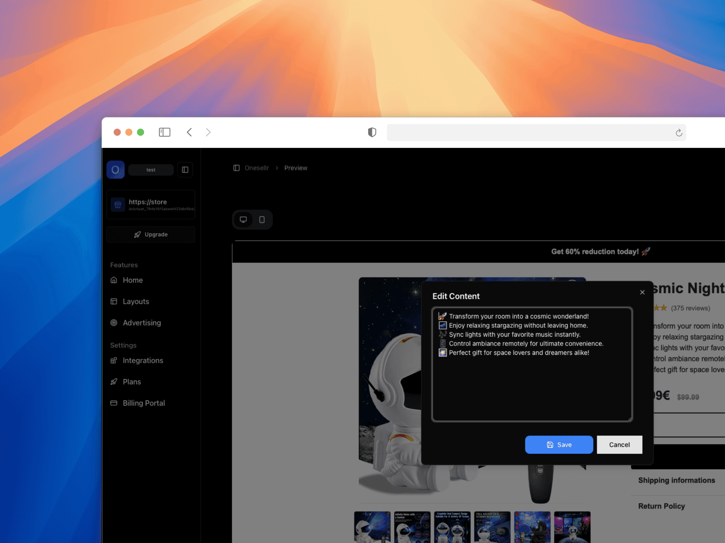Viewport: 725px width, 543px height.
Task: Click the Home house icon
Action: click(x=114, y=280)
